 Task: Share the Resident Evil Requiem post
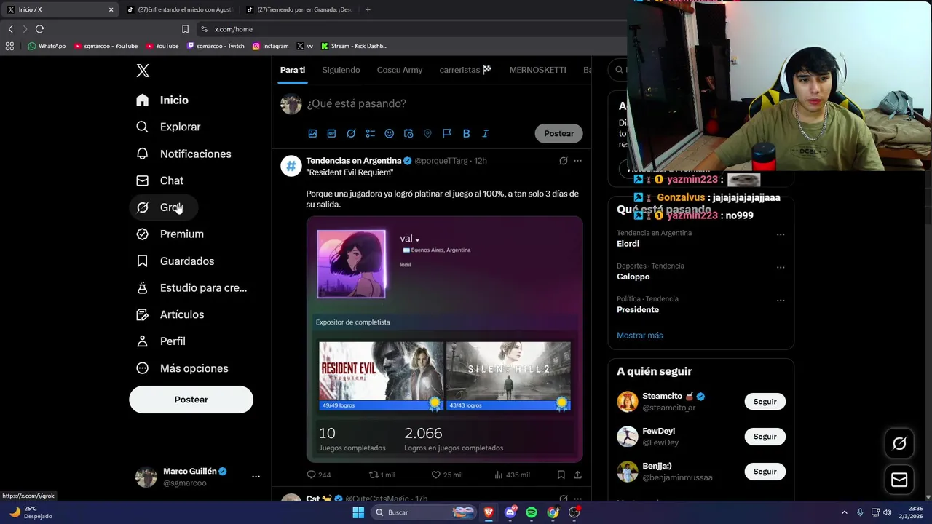point(577,475)
